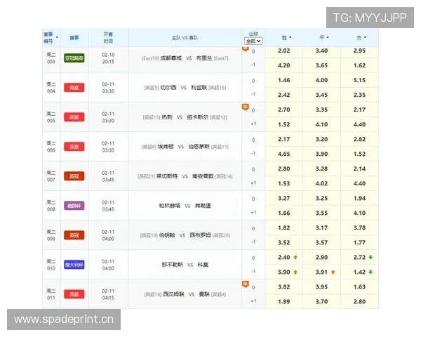This screenshot has width=421, height=337.
Task: Select handicap win odds 1.99 in match 011
Action: coord(283,302)
